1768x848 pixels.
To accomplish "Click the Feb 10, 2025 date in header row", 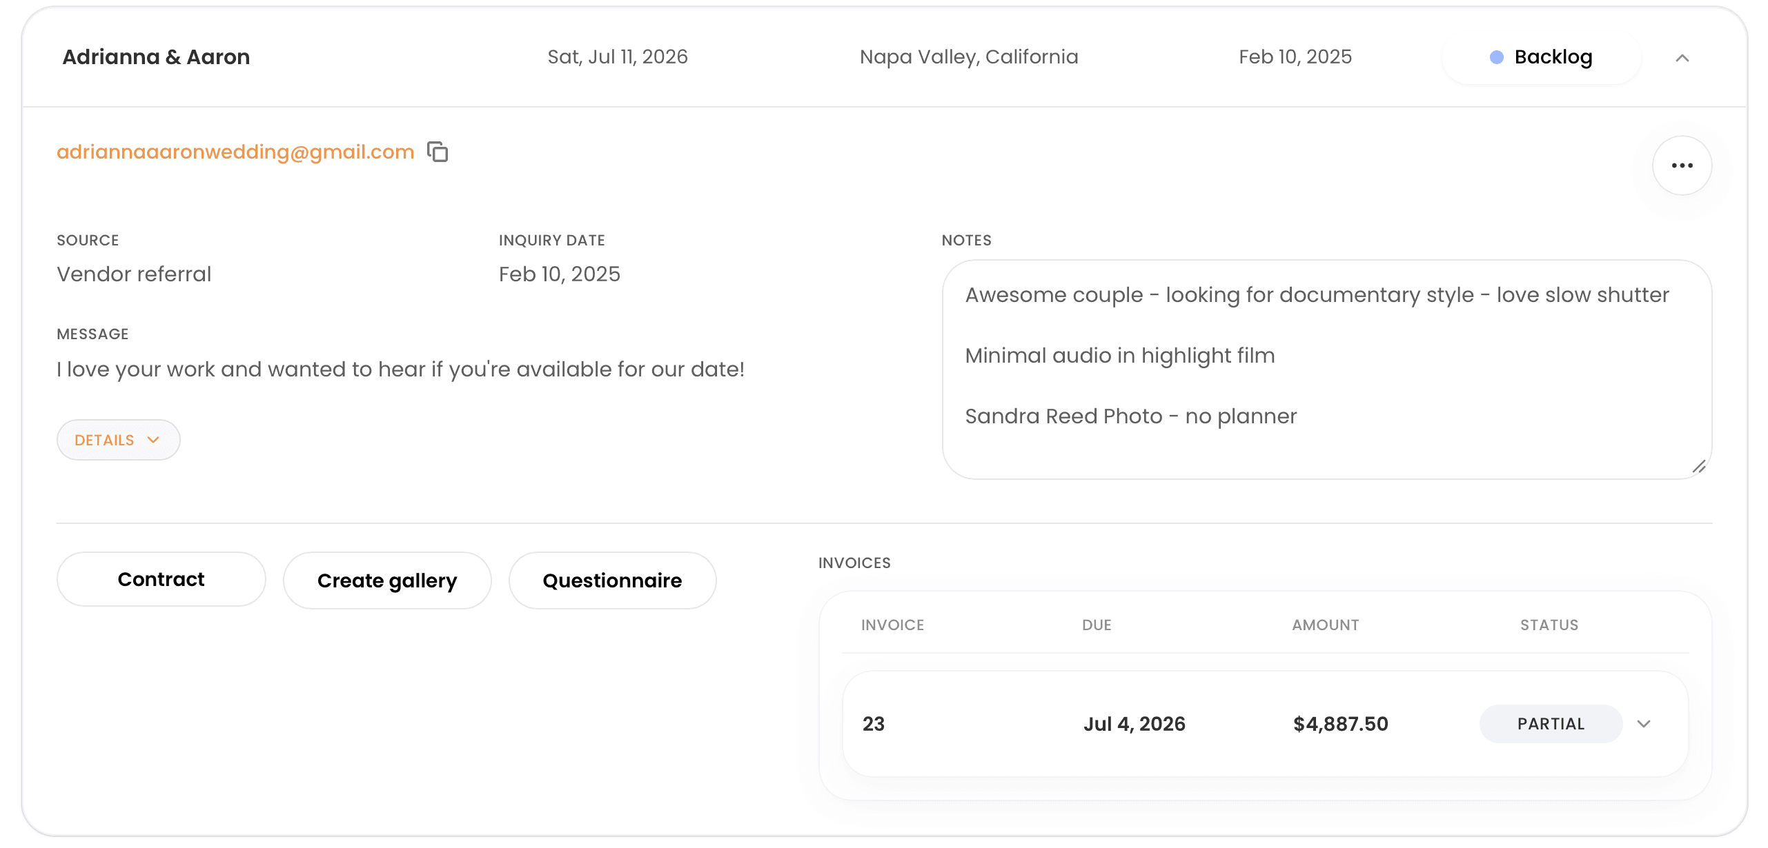I will pyautogui.click(x=1295, y=57).
